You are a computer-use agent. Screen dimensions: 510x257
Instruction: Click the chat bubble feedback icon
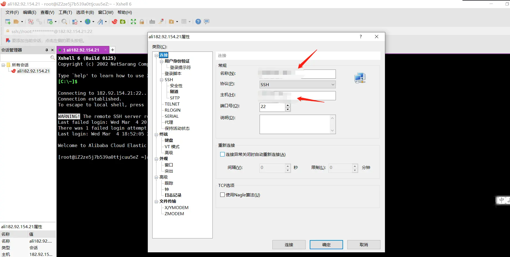tap(207, 22)
